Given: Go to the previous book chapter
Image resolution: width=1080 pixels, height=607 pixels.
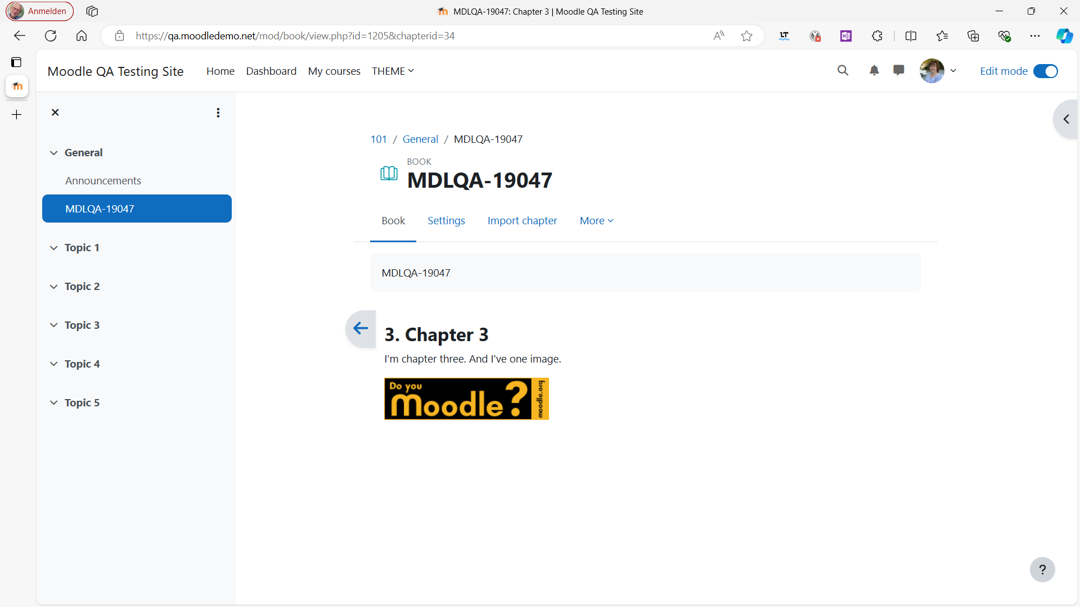Looking at the screenshot, I should click(x=361, y=329).
